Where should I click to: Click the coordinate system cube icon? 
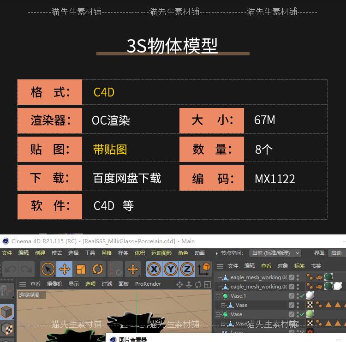click(x=204, y=269)
